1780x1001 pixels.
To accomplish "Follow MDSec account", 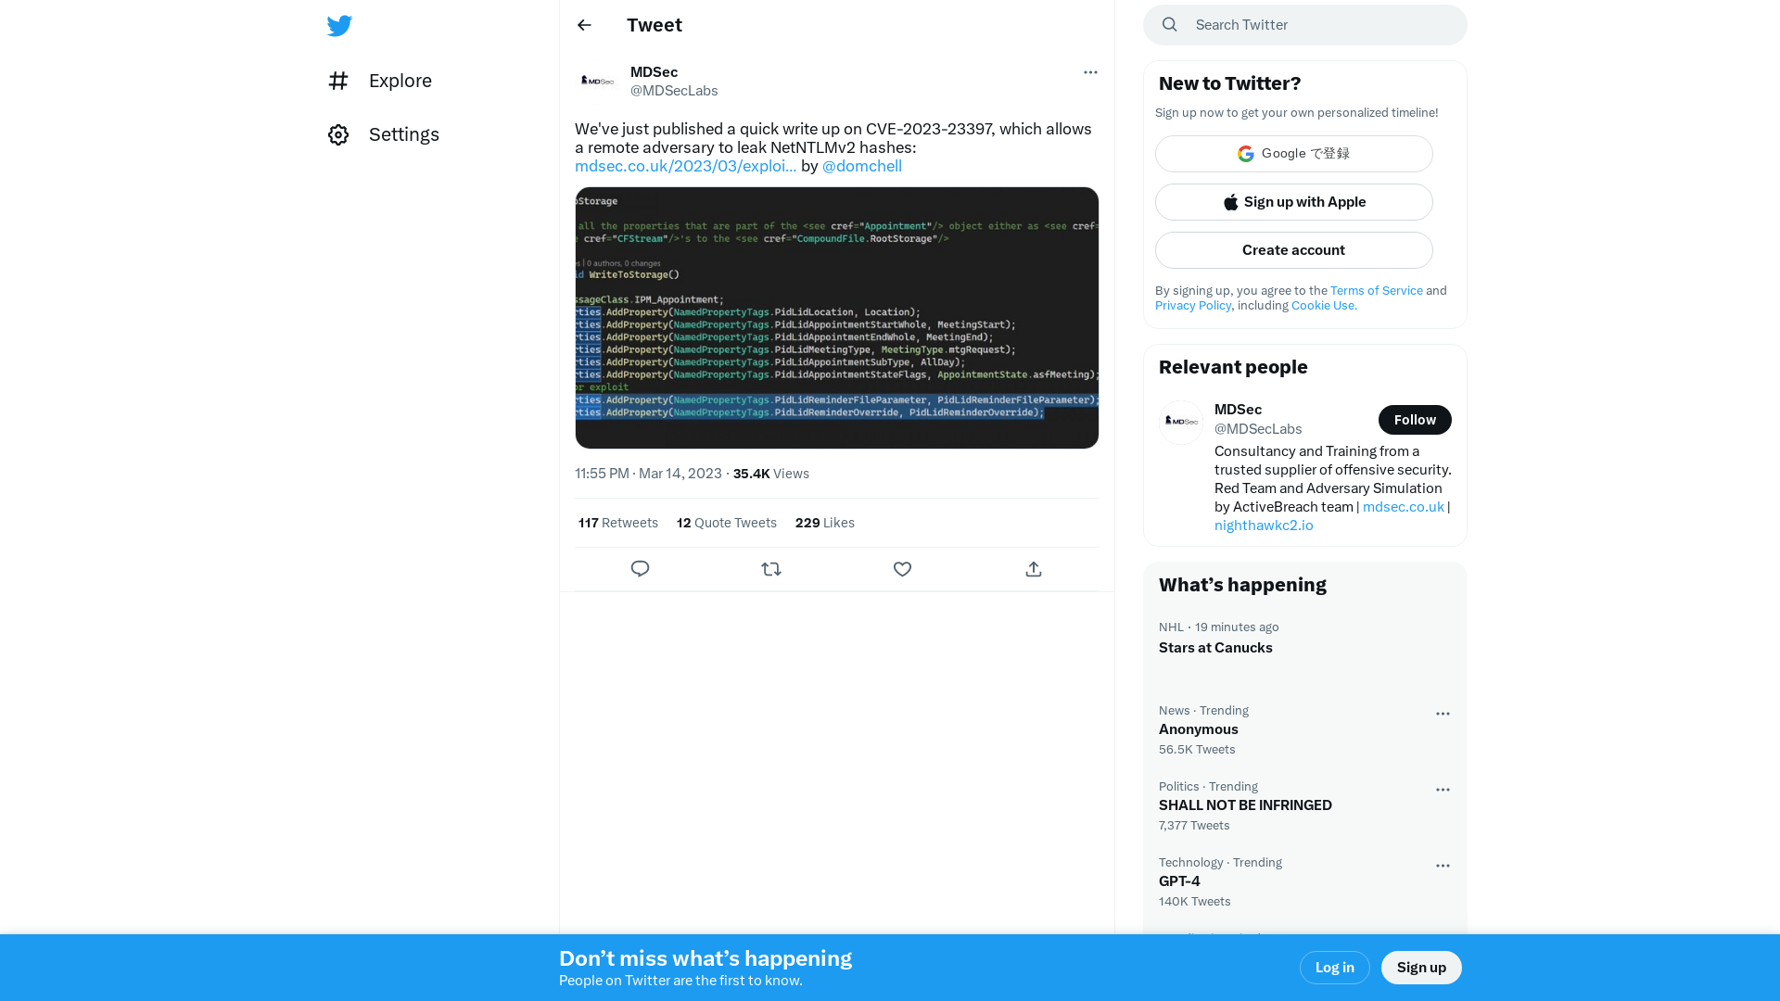I will tap(1415, 420).
